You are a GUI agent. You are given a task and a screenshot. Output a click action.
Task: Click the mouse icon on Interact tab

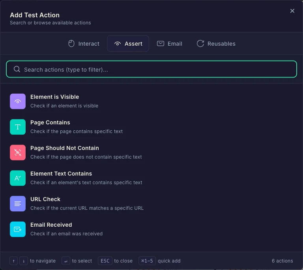[71, 44]
